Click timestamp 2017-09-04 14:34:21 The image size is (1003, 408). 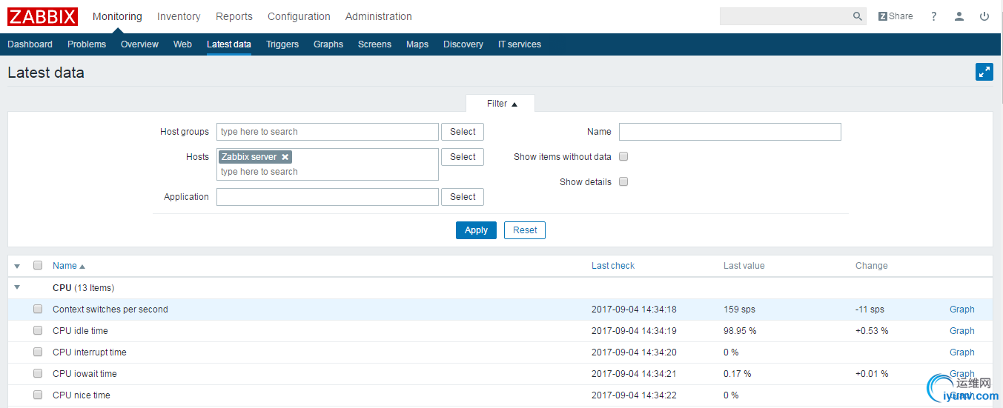634,374
